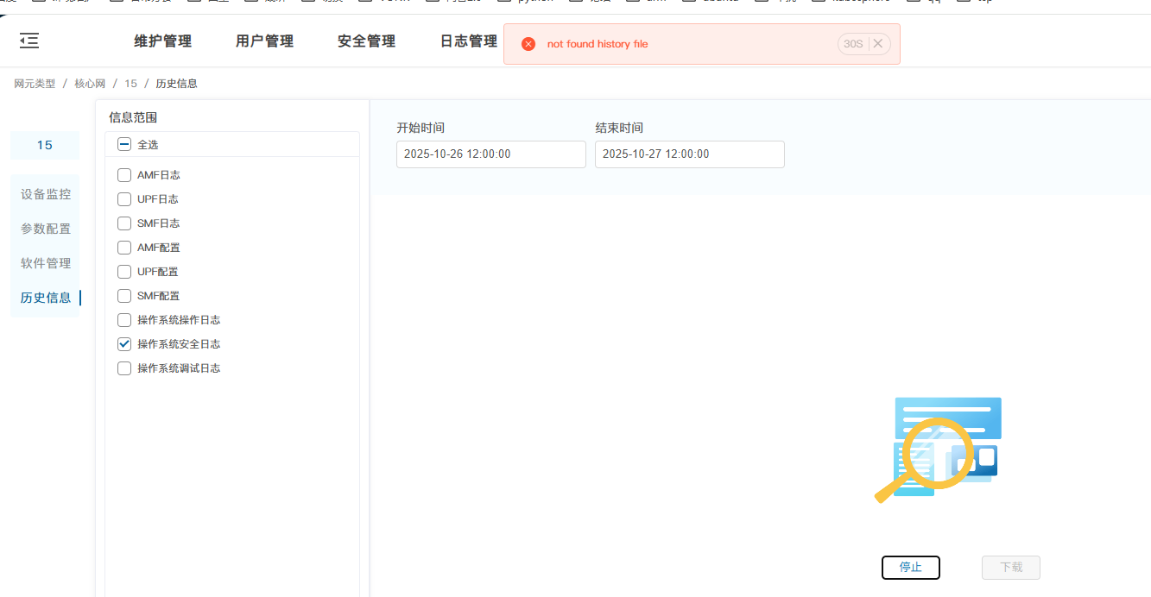Go to 用户管理 in the top navigation

(x=264, y=41)
